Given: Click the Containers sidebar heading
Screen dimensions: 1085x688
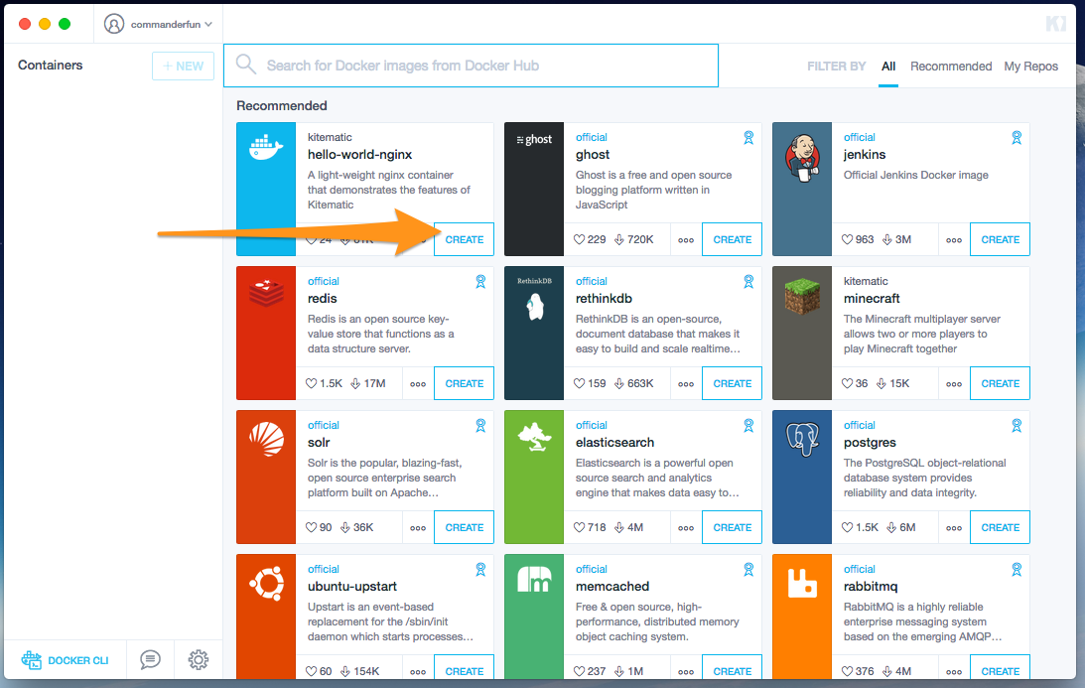Looking at the screenshot, I should 50,66.
